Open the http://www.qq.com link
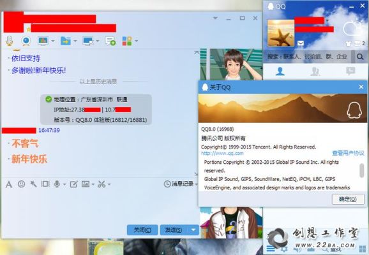The width and height of the screenshot is (369, 255). tap(222, 154)
